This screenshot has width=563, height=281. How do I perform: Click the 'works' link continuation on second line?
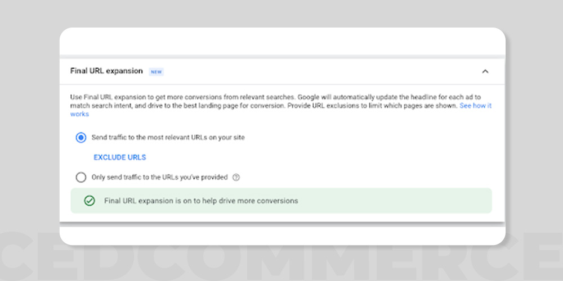click(x=79, y=114)
